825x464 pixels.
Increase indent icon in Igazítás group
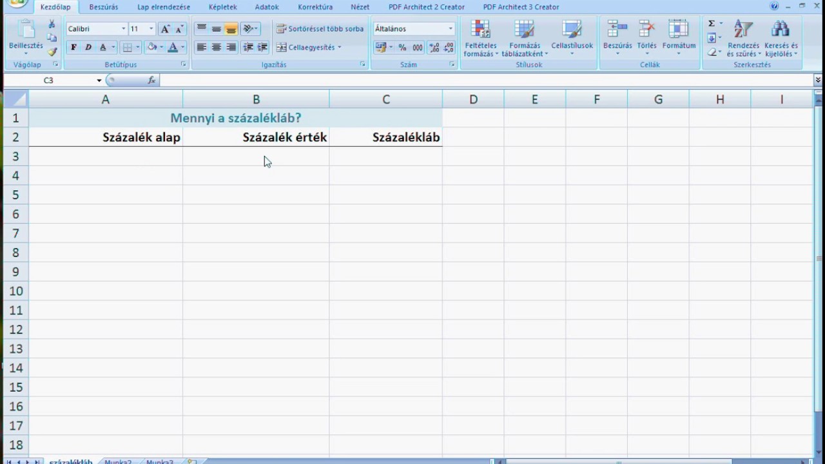(x=262, y=47)
